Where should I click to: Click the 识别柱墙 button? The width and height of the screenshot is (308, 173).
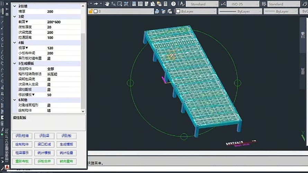pos(22,136)
